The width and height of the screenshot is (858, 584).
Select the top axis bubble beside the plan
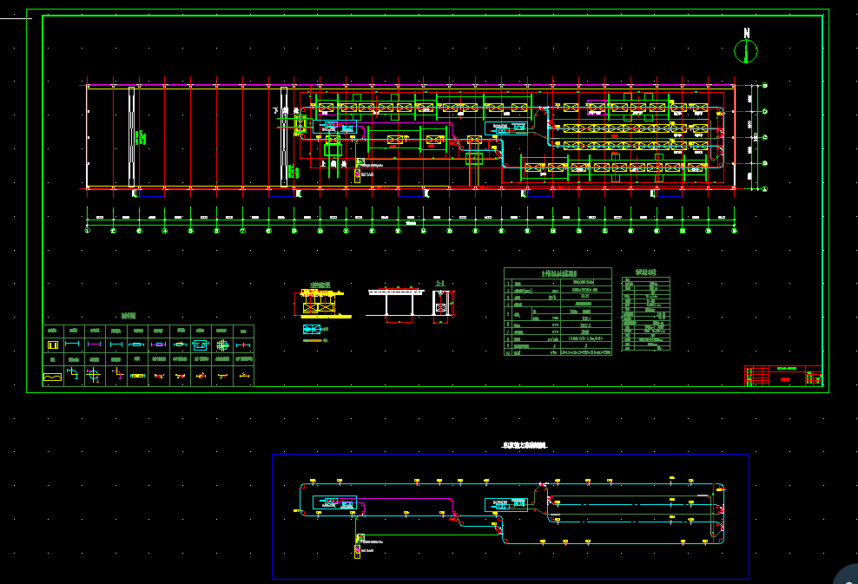[x=765, y=86]
